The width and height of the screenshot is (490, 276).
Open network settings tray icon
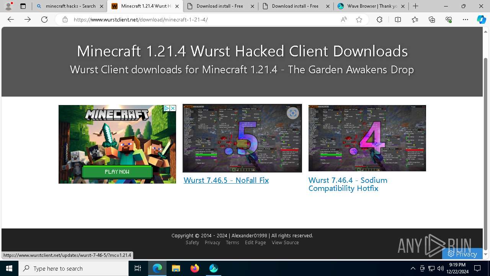pos(431,268)
